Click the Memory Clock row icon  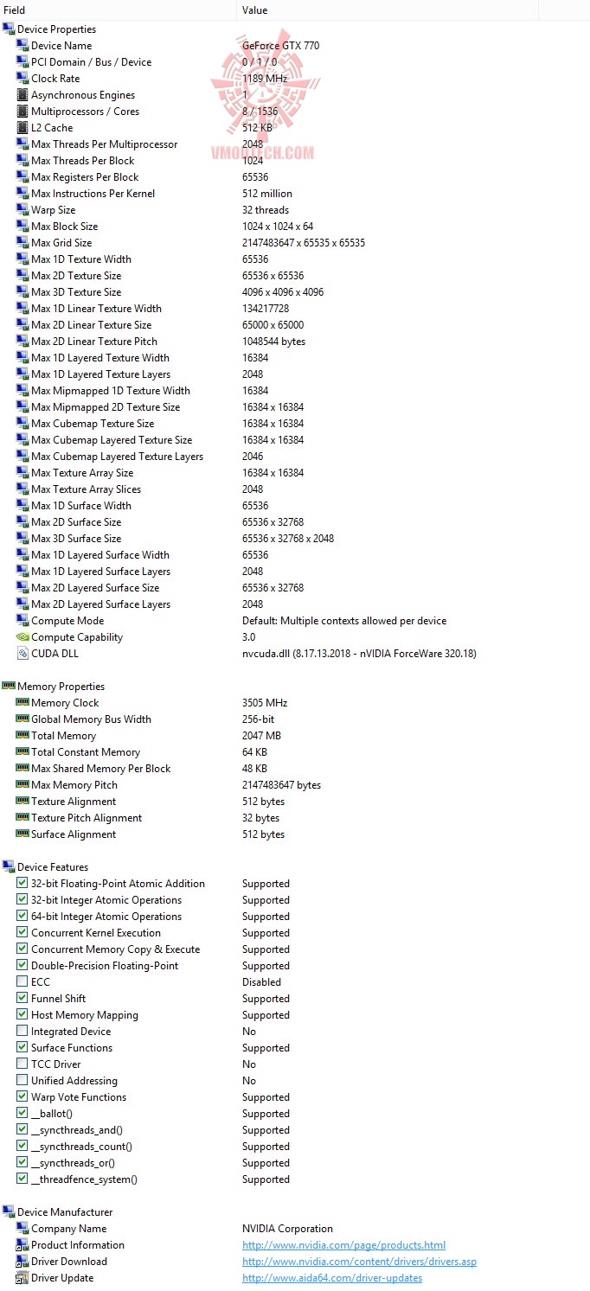click(22, 703)
